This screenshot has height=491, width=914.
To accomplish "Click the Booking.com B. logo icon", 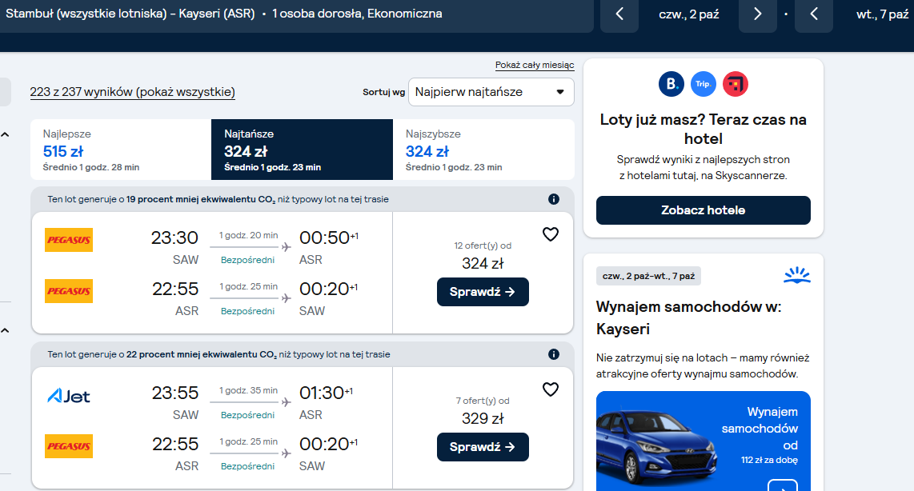I will 671,84.
